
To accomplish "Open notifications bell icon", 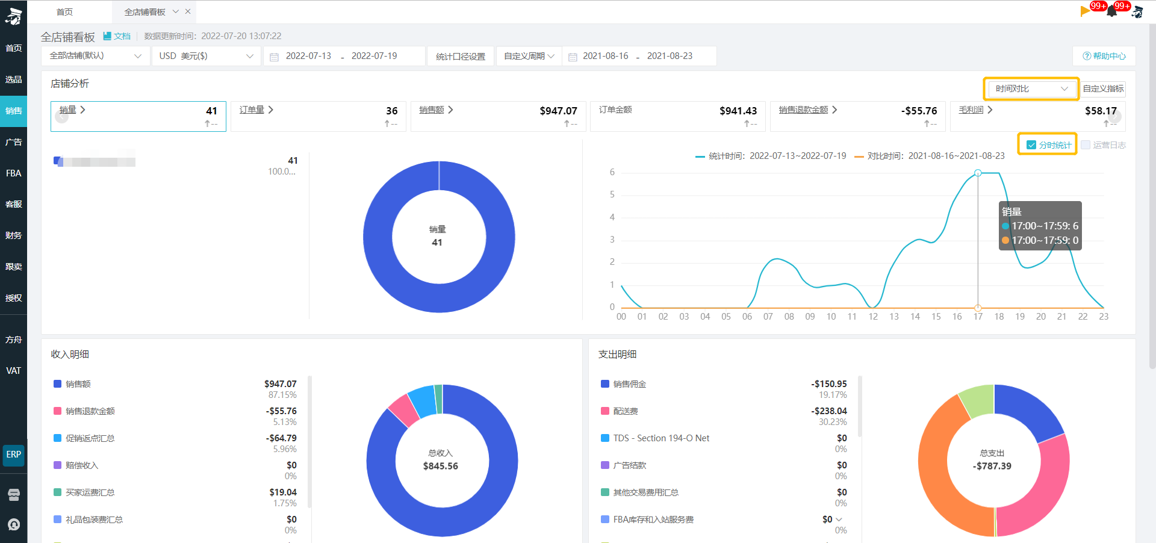I will (1112, 11).
